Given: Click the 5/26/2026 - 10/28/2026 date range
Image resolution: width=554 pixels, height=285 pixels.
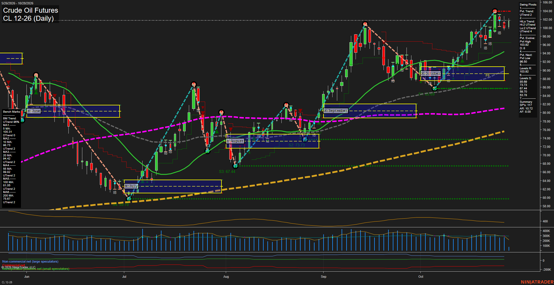Looking at the screenshot, I should point(17,3).
